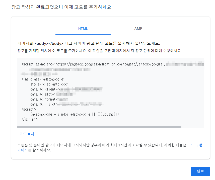Click the 완료 button
Viewport: 215px width, 180px height.
(x=200, y=171)
